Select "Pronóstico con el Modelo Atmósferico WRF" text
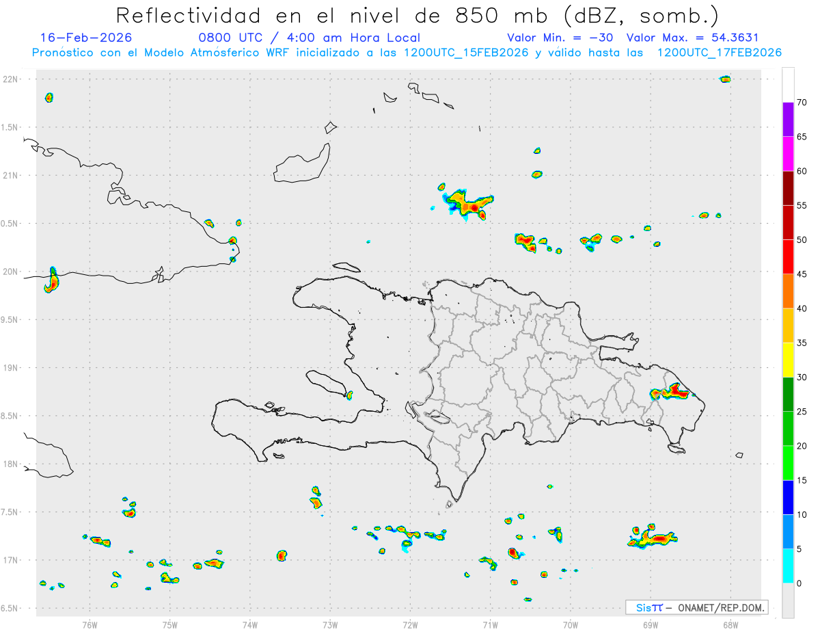The image size is (820, 634). pyautogui.click(x=161, y=53)
